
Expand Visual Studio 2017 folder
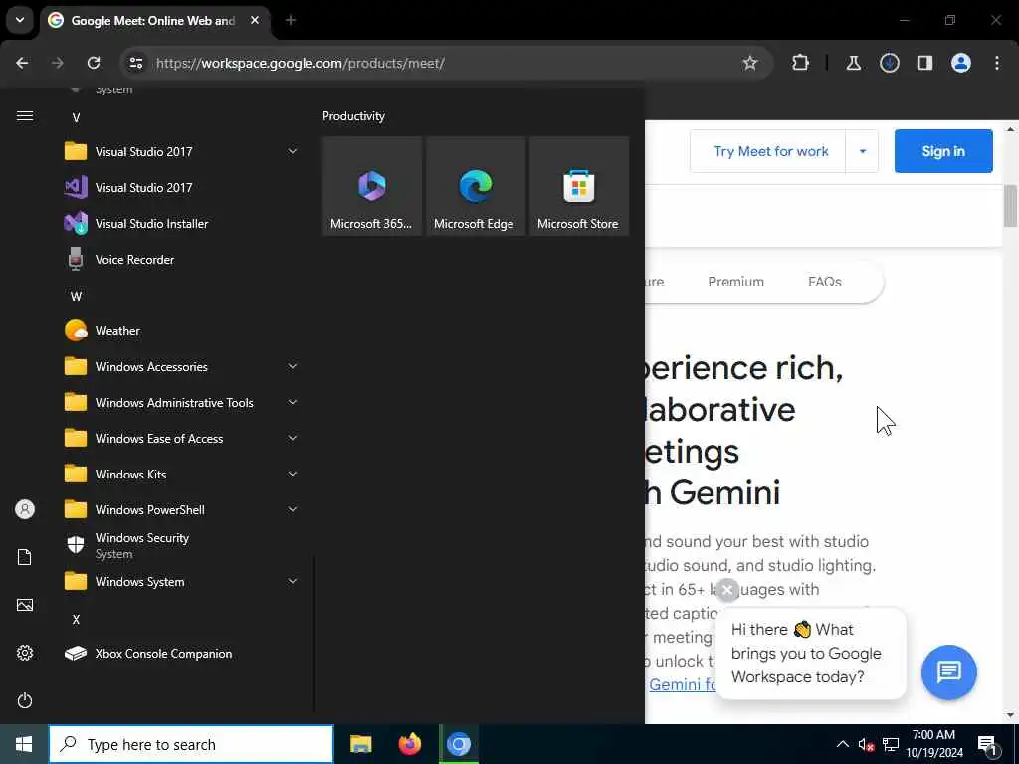click(181, 152)
